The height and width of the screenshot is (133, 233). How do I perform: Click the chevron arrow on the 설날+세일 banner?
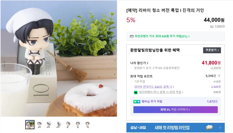click(x=220, y=128)
